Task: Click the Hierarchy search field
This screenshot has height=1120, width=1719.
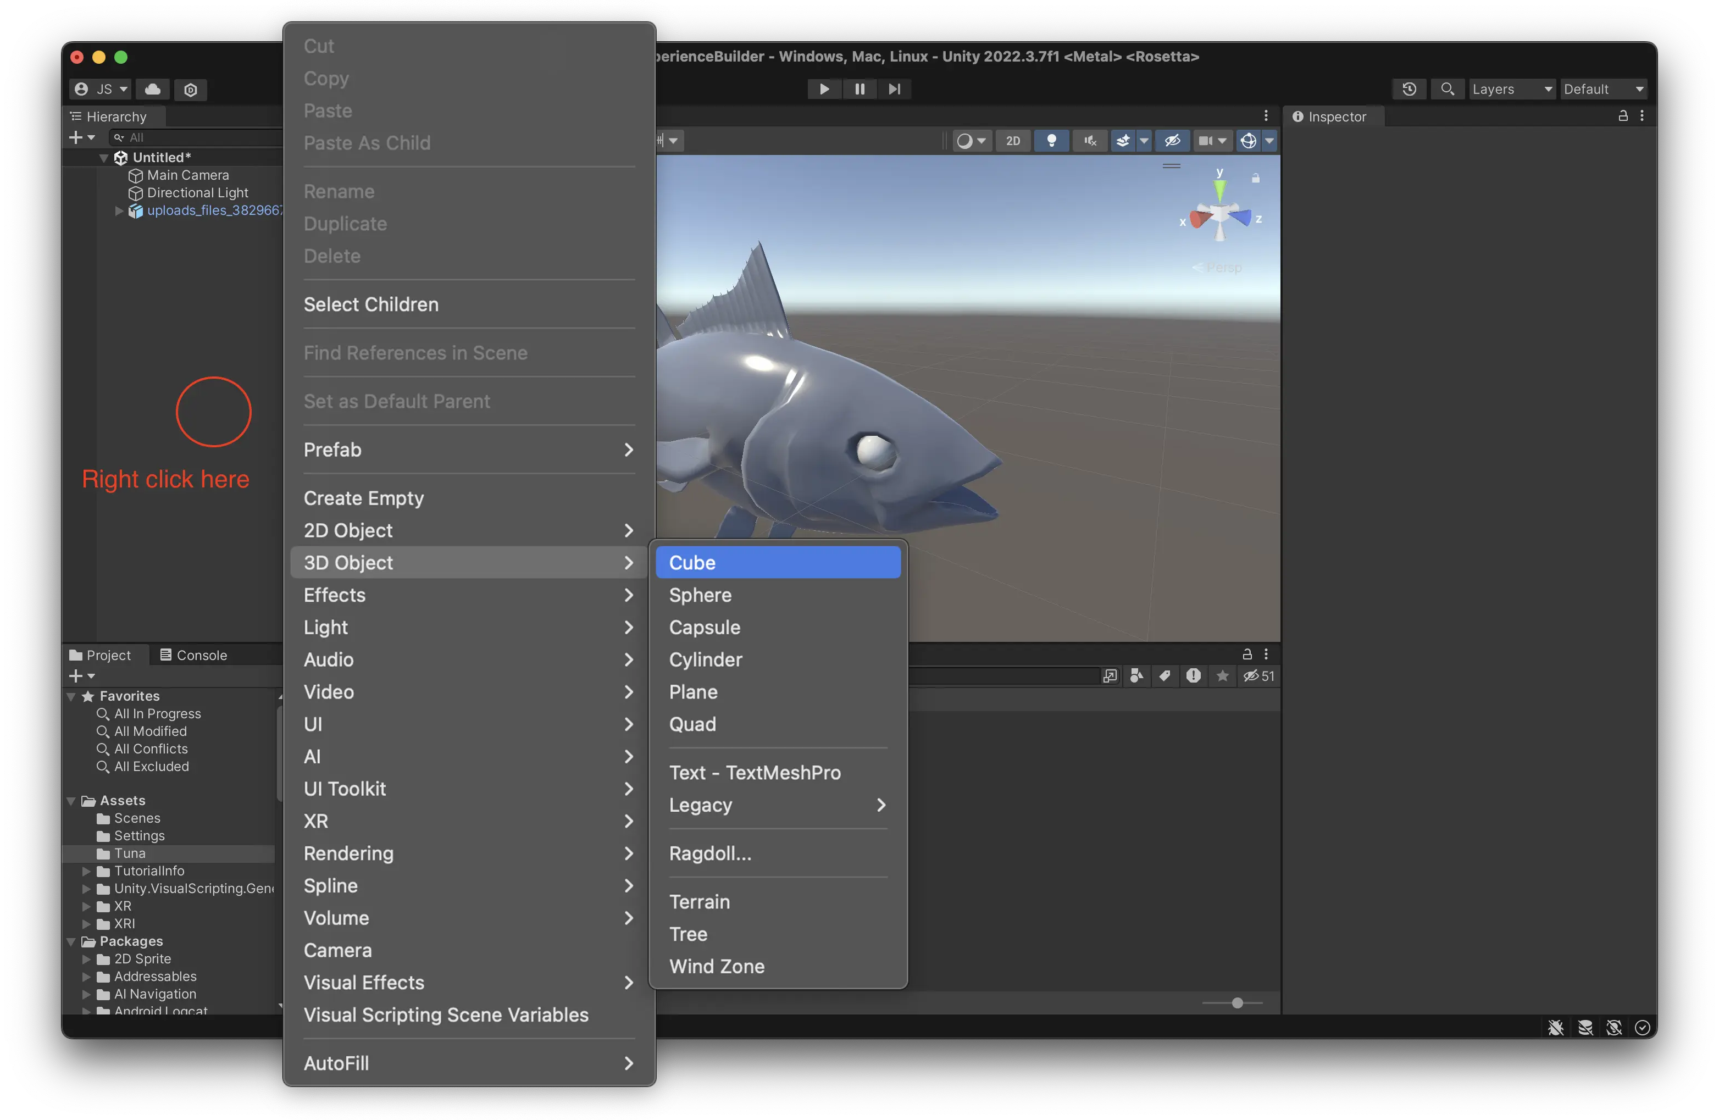Action: tap(195, 137)
